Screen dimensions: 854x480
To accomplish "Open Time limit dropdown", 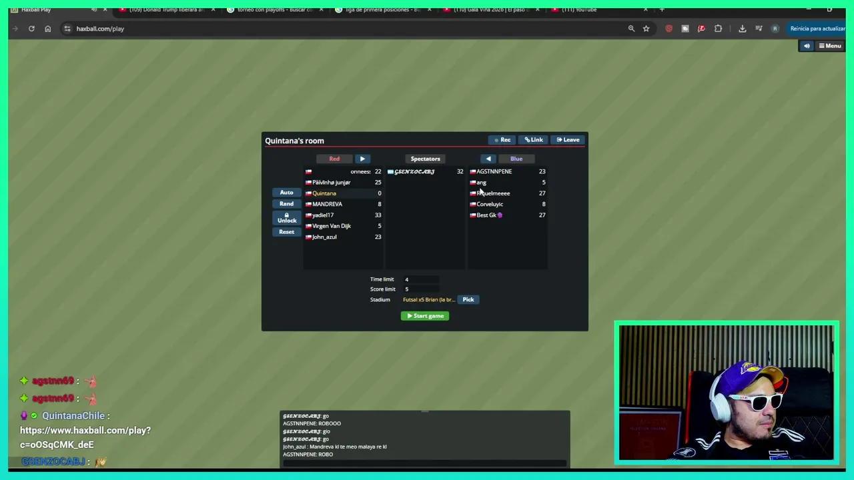I will [x=420, y=279].
